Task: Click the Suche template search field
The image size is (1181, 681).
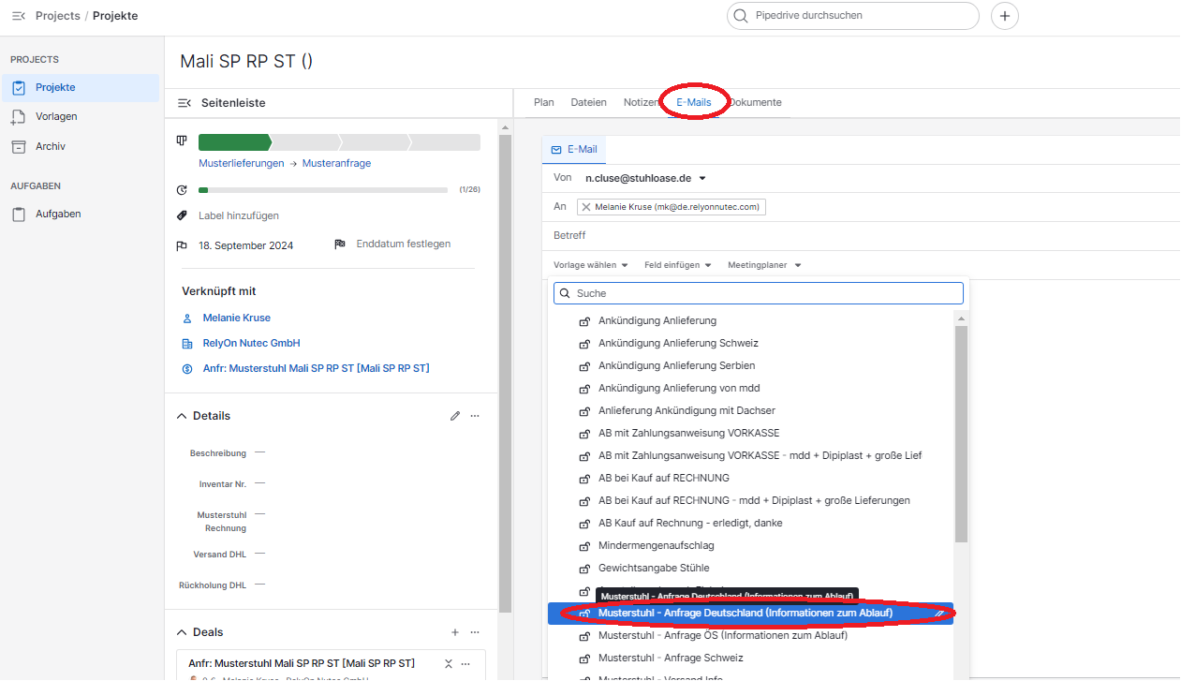Action: (x=759, y=293)
